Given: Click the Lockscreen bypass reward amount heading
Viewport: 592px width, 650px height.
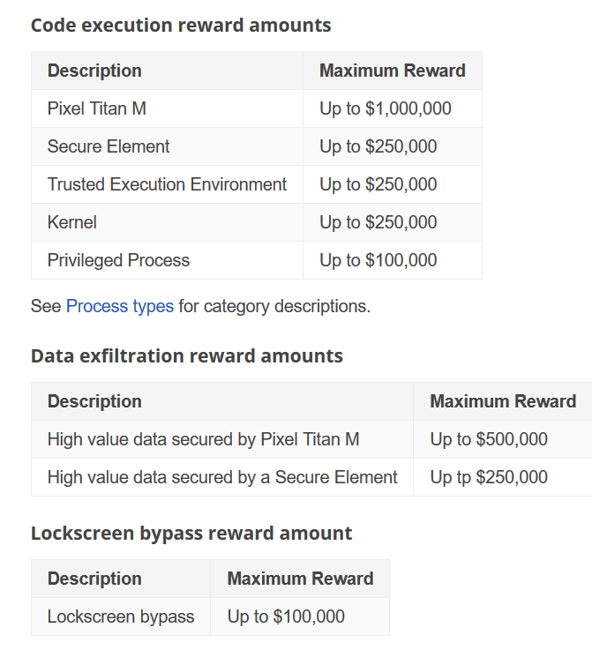Looking at the screenshot, I should pyautogui.click(x=191, y=533).
